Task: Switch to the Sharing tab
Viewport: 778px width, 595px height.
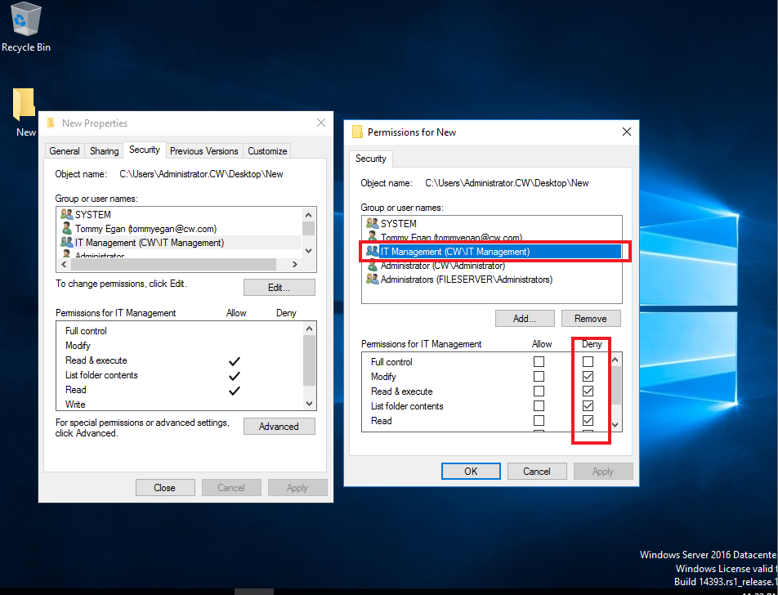Action: (x=104, y=151)
